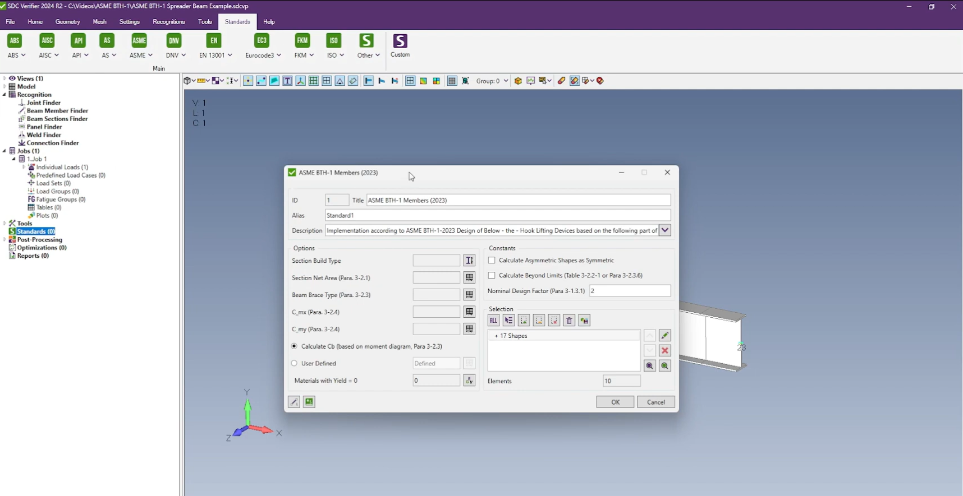Click the green spreadsheet icon in dialog footer
Screen dimensions: 963x496
coord(309,402)
